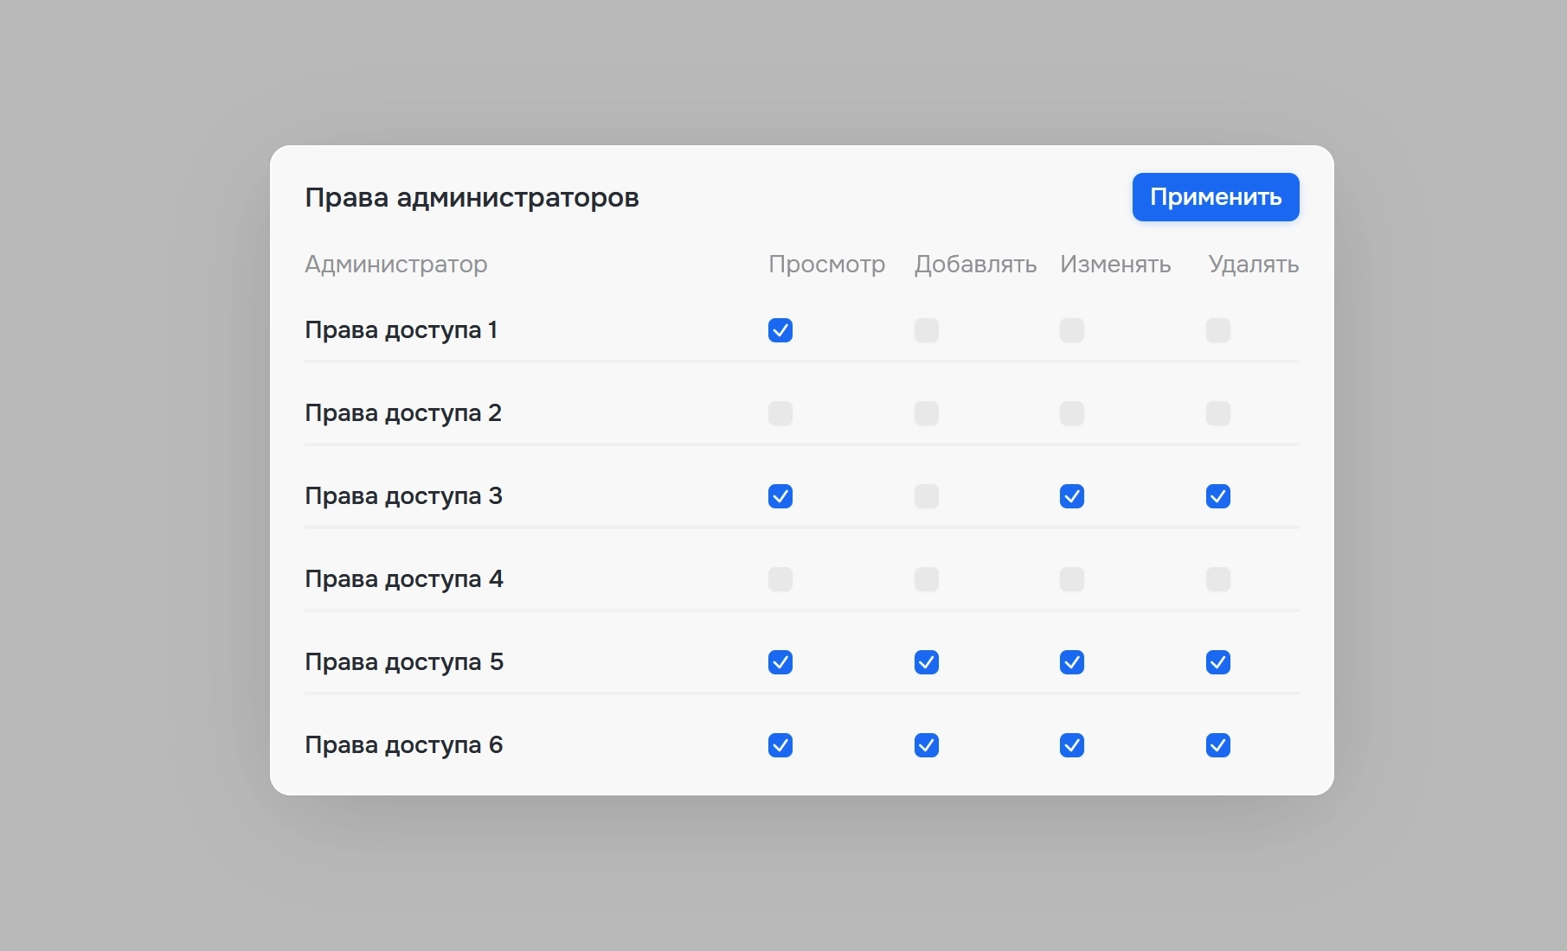Uncheck Просмотр for Права доступа 1

780,330
